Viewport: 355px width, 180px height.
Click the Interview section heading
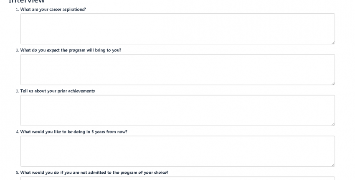click(27, 2)
